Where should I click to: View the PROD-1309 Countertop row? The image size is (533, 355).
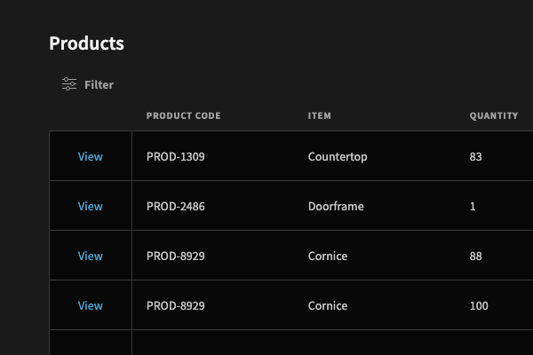click(90, 156)
